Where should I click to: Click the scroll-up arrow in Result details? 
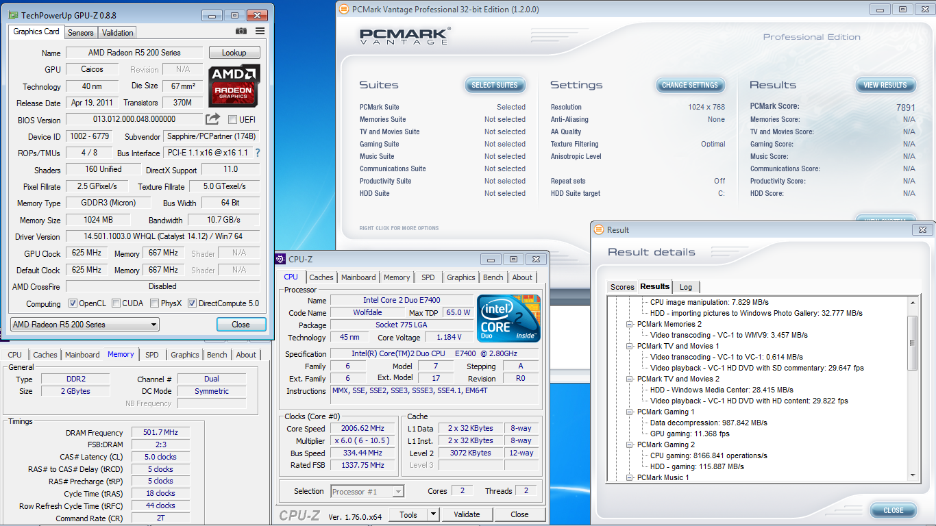tap(913, 303)
